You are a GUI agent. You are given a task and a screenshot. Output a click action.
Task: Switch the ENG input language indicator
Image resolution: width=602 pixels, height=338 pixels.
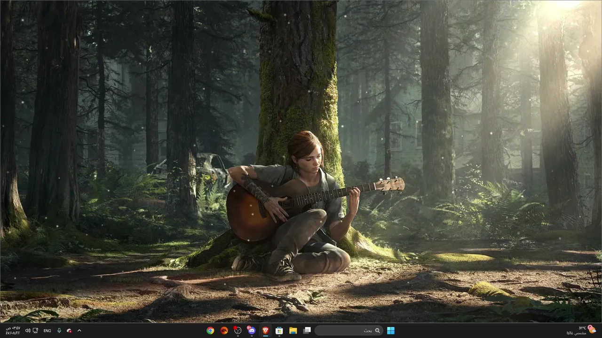[47, 330]
